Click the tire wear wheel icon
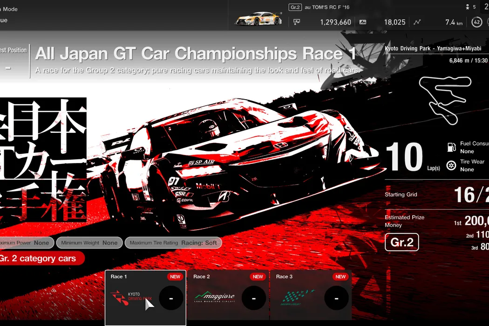 (451, 165)
